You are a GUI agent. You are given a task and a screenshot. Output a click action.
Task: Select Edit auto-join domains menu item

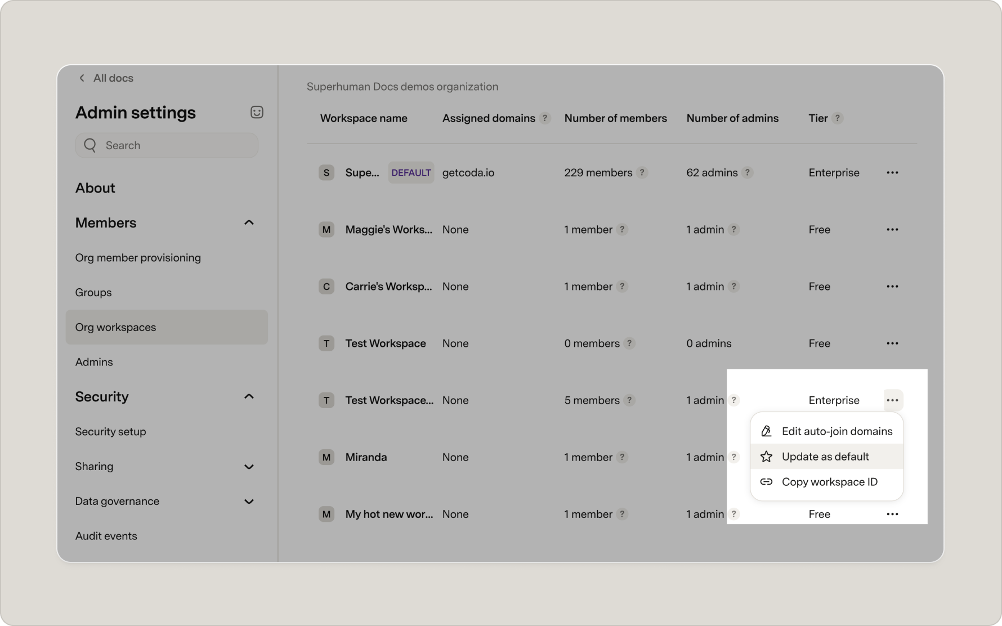[x=827, y=431]
